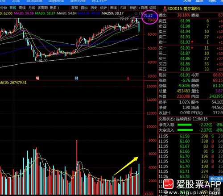Select the 月线 monthly chart tab
This screenshot has height=196, width=223.
point(32,8)
